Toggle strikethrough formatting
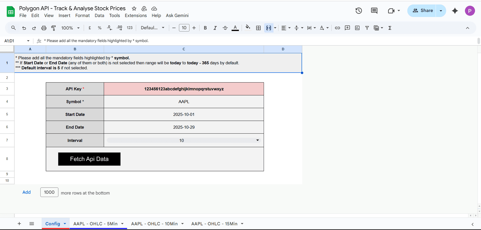This screenshot has width=481, height=230. pyautogui.click(x=225, y=28)
